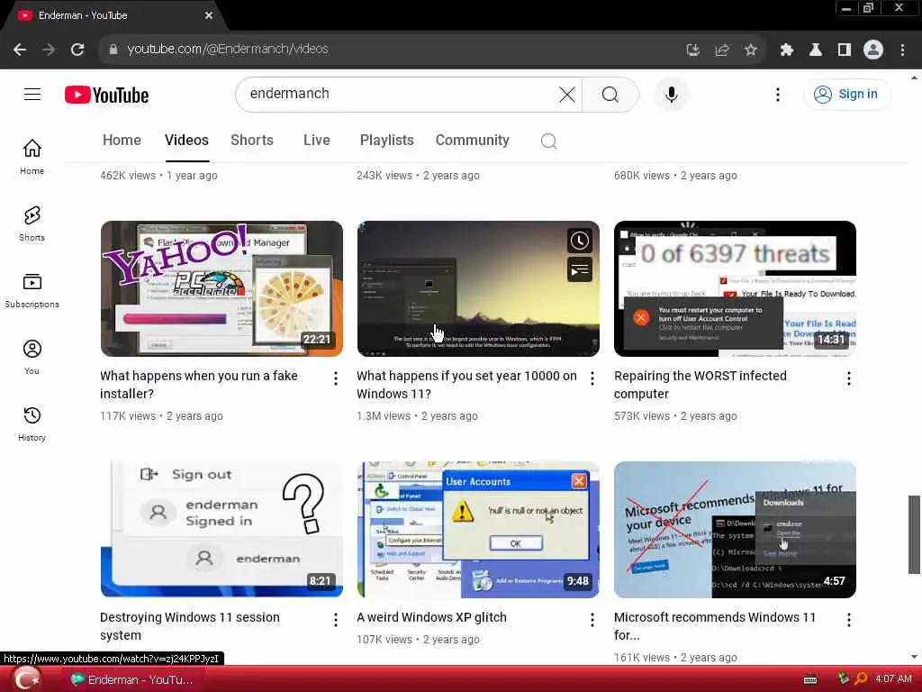Image resolution: width=922 pixels, height=692 pixels.
Task: Open the User Accounts null error thumbnail
Action: point(478,530)
